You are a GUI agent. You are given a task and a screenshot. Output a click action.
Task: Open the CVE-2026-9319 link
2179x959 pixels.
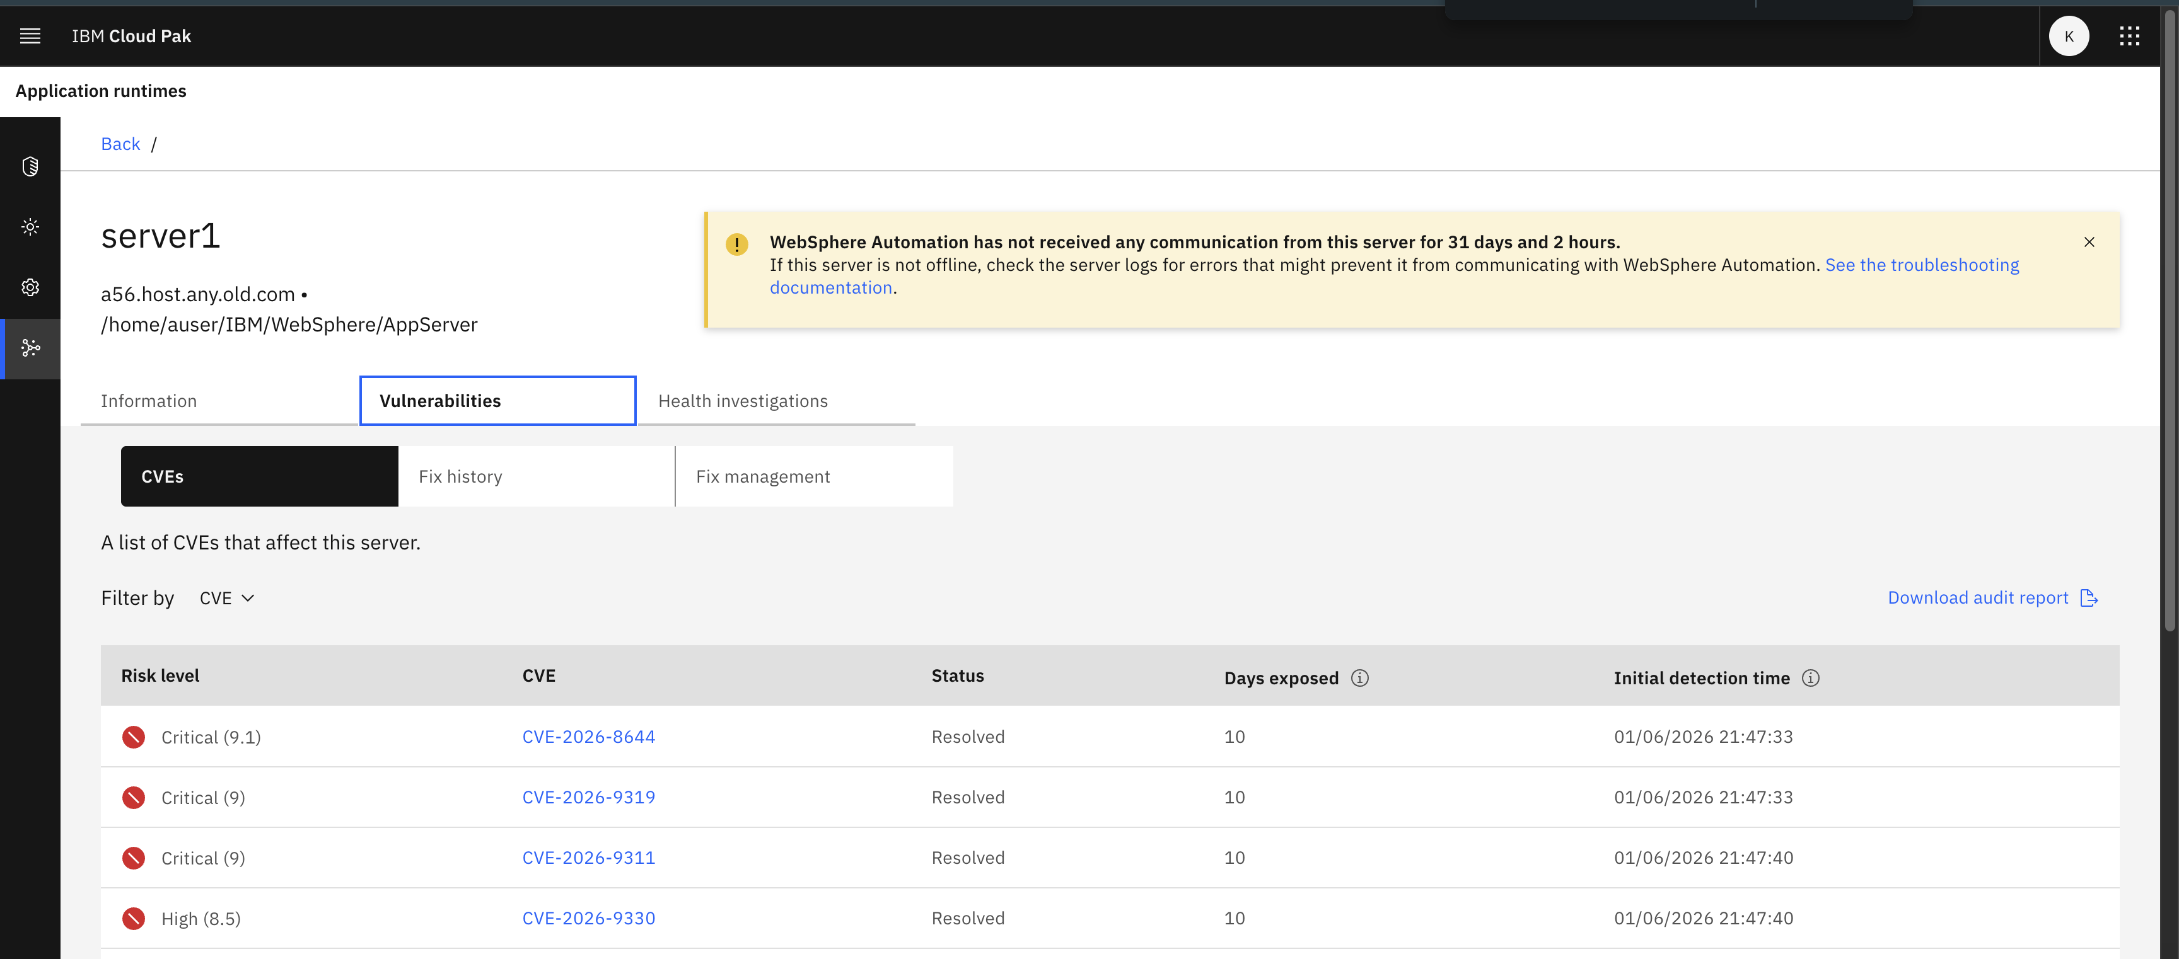point(589,798)
